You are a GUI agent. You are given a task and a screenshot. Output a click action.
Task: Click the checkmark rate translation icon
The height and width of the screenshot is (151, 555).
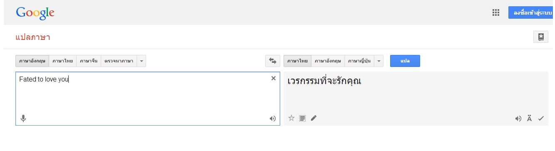pos(541,119)
